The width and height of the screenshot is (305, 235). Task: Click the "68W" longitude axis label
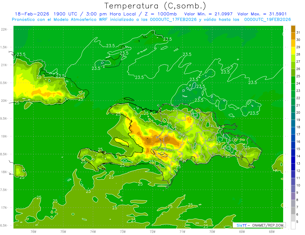click(272, 231)
